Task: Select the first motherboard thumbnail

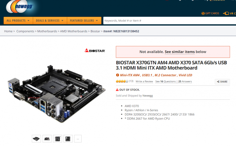Action: 36,138
